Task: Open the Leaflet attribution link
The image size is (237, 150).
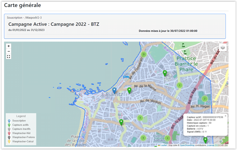Action: (164, 145)
